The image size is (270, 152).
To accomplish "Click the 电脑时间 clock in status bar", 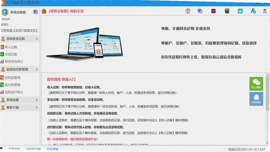I will [x=247, y=149].
